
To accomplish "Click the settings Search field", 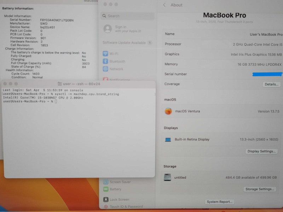I will (x=127, y=16).
